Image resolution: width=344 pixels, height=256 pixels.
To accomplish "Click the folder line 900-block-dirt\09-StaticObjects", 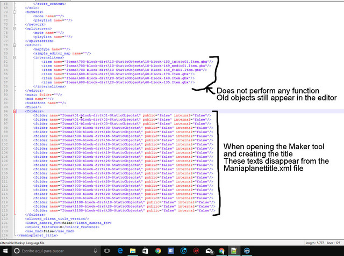I will [x=123, y=186].
